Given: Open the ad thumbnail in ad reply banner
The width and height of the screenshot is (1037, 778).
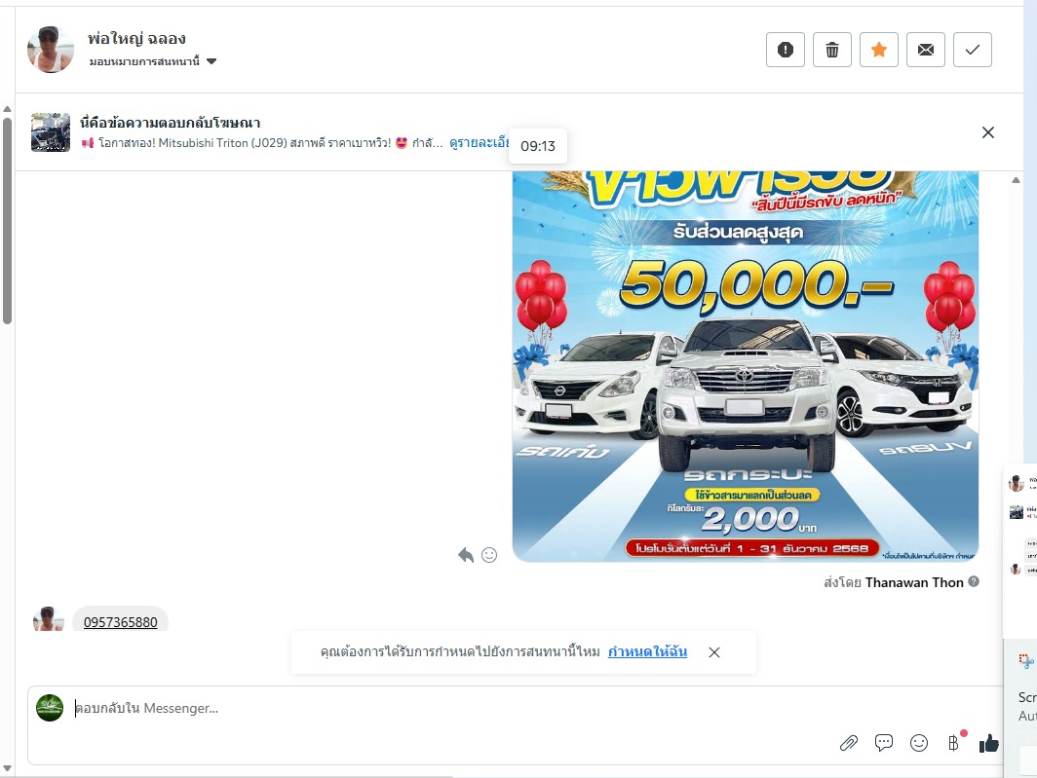Looking at the screenshot, I should click(51, 132).
